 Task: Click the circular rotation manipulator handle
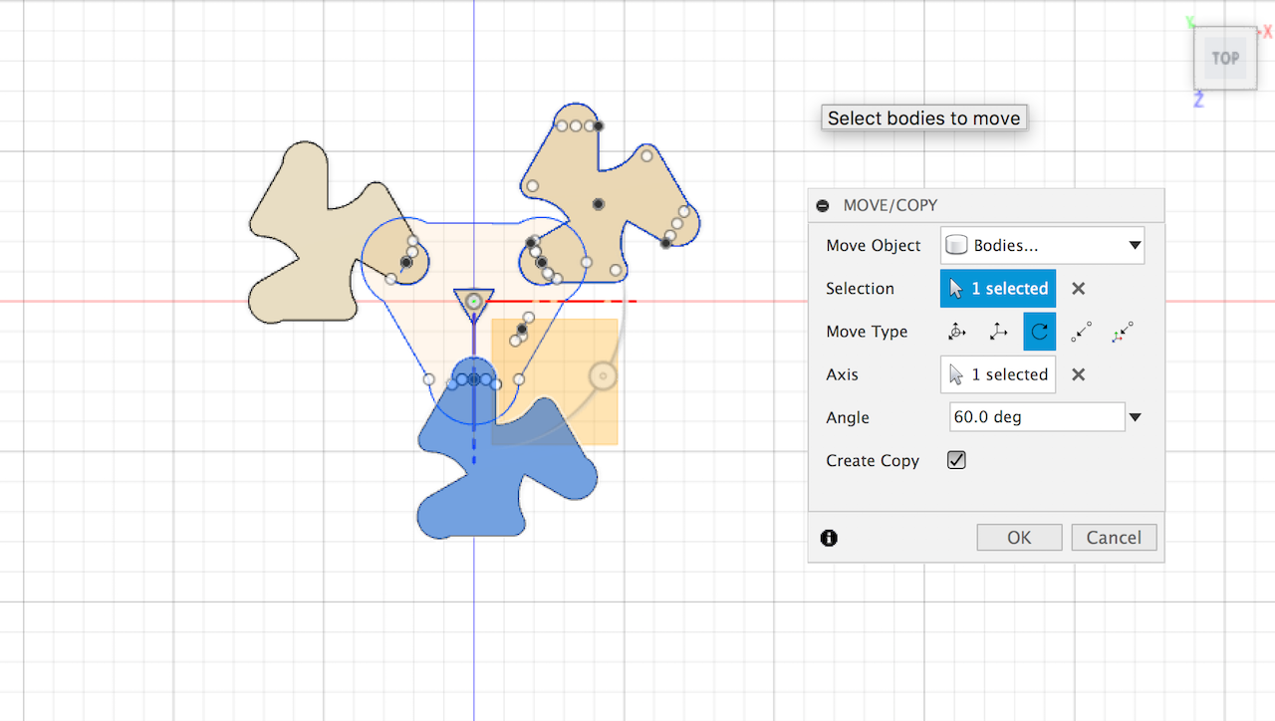(603, 375)
